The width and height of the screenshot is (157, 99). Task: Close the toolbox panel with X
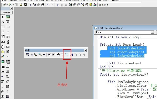pyautogui.click(x=11, y=9)
